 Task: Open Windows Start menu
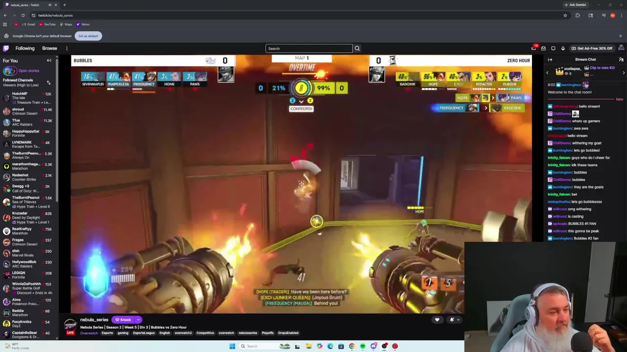pos(232,346)
